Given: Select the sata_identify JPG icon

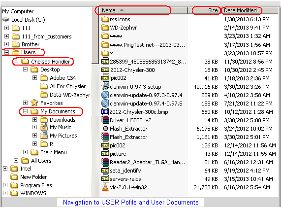Looking at the screenshot, I should pos(105,170).
